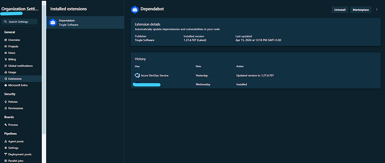
Task: Open the more options vertical dots menu
Action: click(x=377, y=10)
